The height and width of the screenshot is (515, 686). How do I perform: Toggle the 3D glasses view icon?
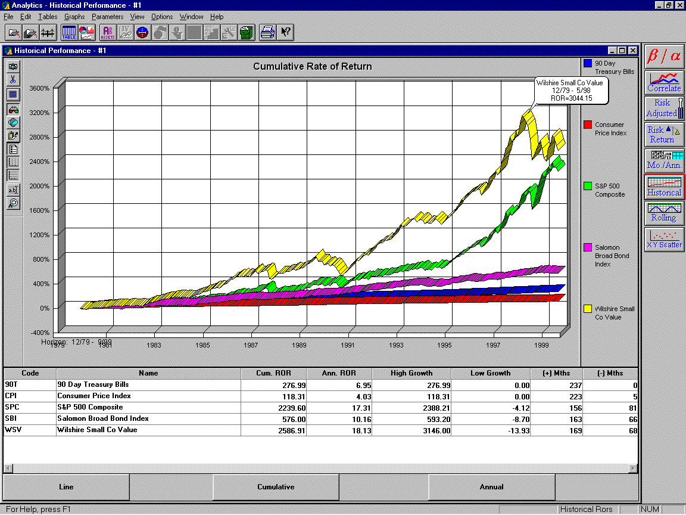[x=13, y=110]
